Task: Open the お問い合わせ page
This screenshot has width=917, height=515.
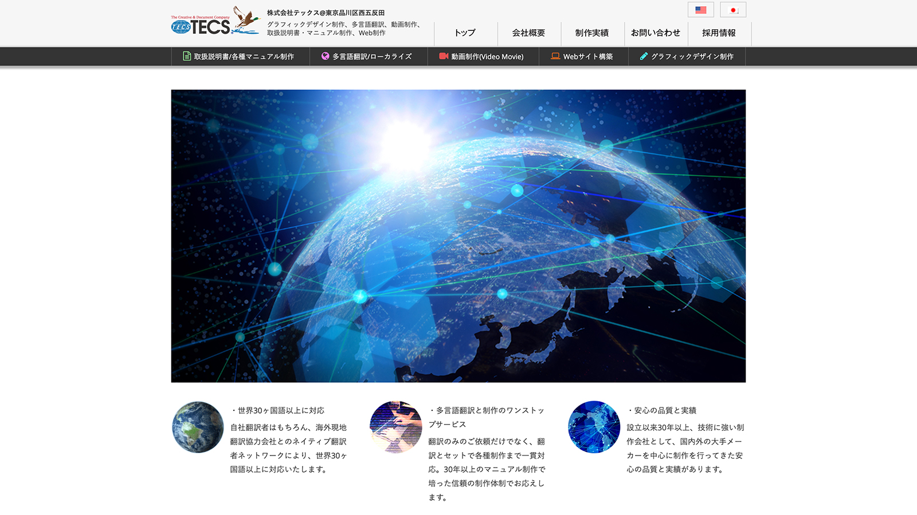Action: click(x=655, y=33)
